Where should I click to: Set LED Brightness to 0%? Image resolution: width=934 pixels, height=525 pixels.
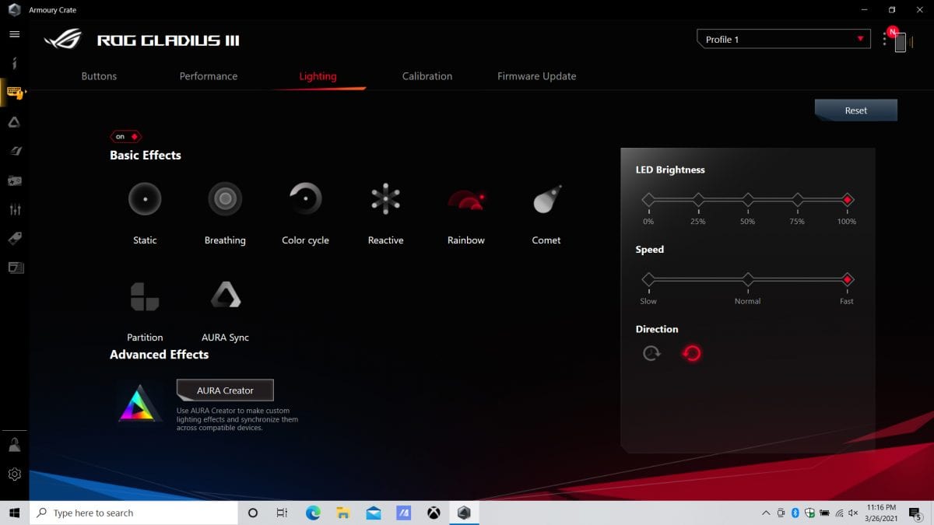(x=648, y=200)
